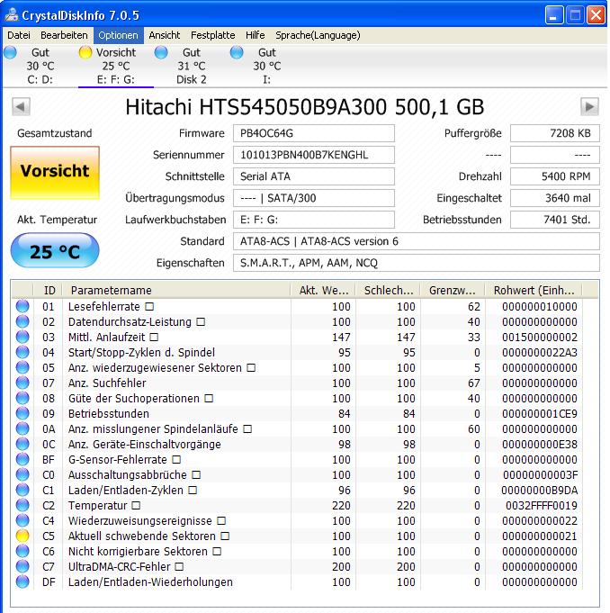Click the Eigenschaften field
This screenshot has height=613, width=610.
coord(417,263)
